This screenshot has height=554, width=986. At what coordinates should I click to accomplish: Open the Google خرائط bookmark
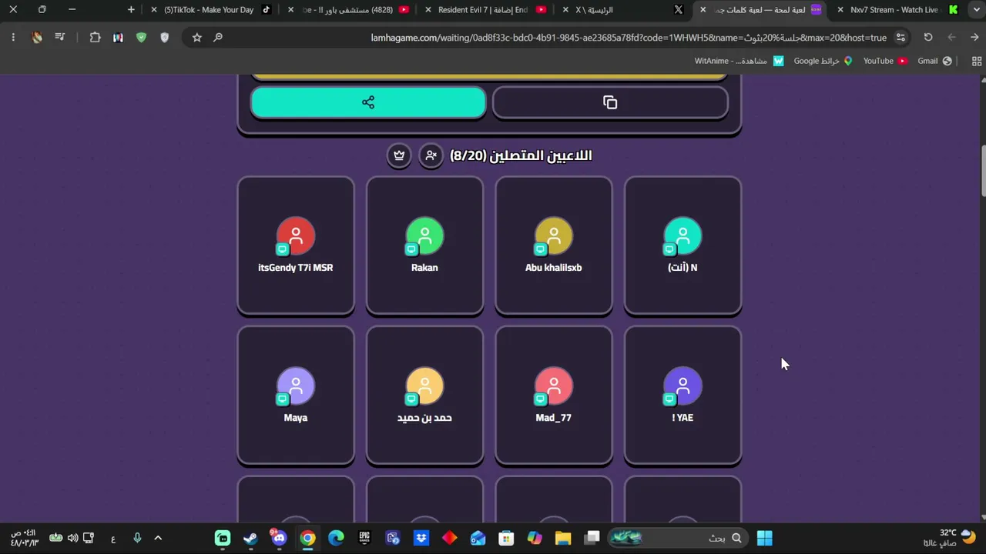pos(823,61)
